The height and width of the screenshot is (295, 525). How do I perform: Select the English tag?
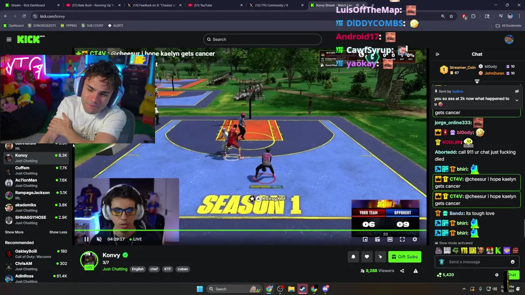(138, 269)
